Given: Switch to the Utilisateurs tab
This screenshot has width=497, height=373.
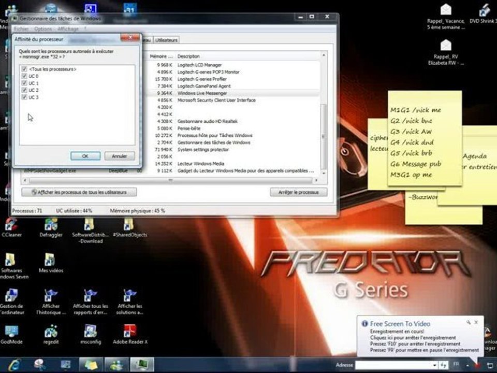Looking at the screenshot, I should tap(166, 40).
